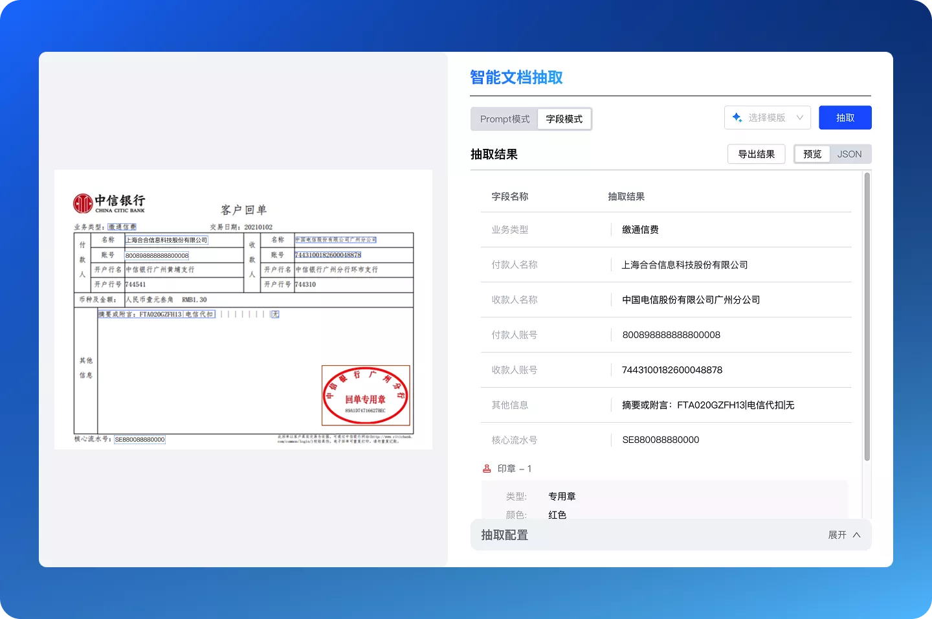Viewport: 932px width, 619px height.
Task: Click the 智能文档抽取 heading
Action: click(516, 77)
